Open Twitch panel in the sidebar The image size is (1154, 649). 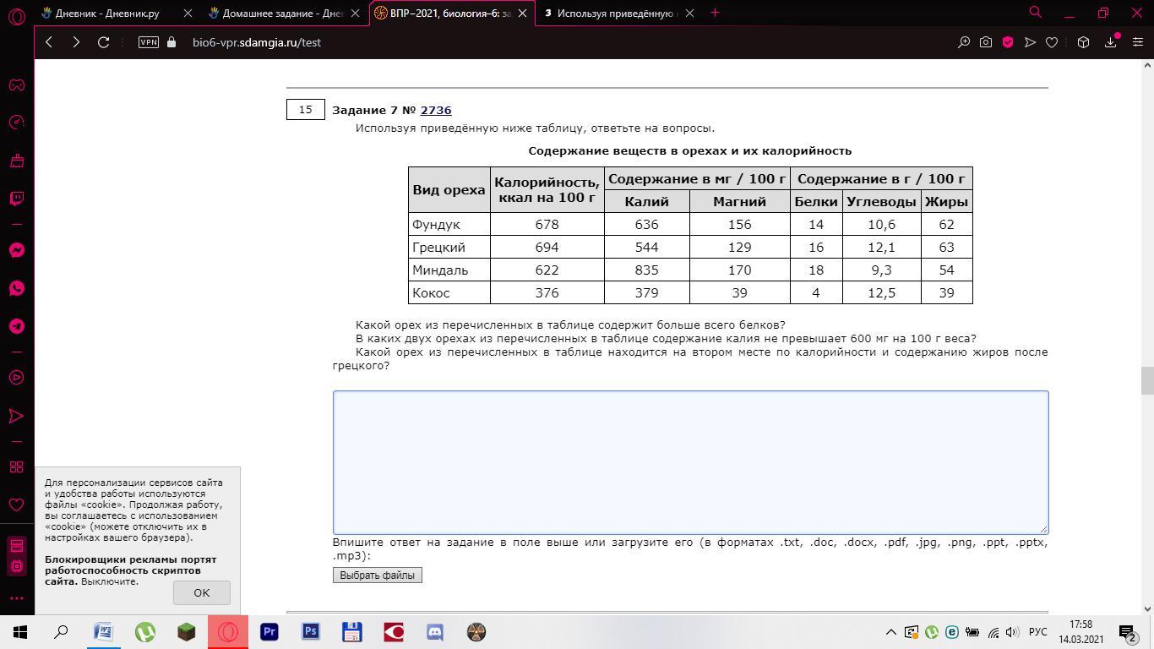coord(16,199)
